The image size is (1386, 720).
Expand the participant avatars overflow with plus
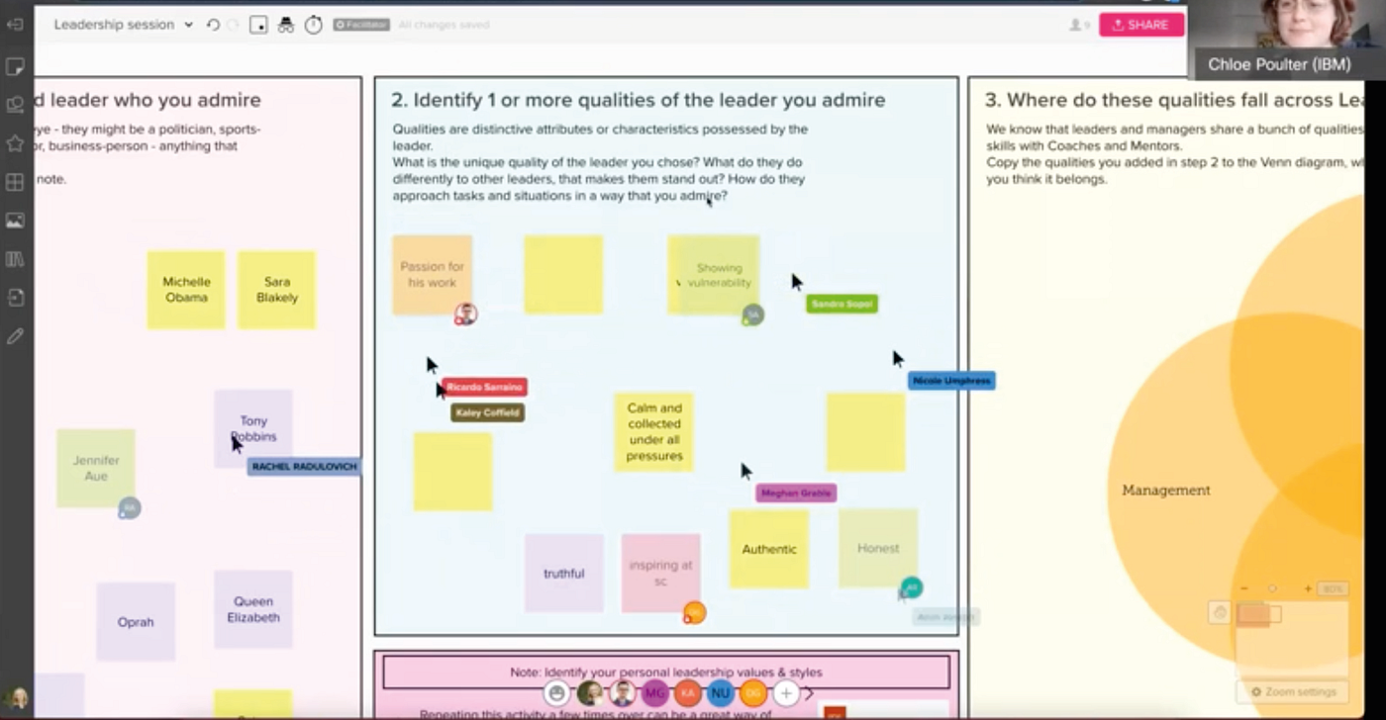point(785,693)
